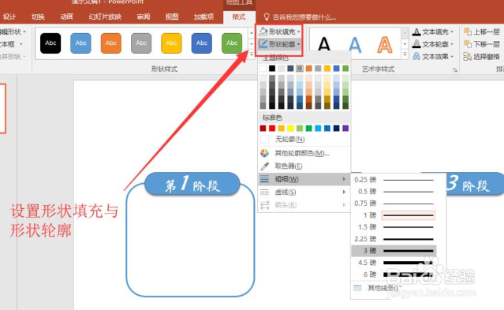This screenshot has height=310, width=504.
Task: Choose the yellow Abc shape style
Action: [171, 43]
